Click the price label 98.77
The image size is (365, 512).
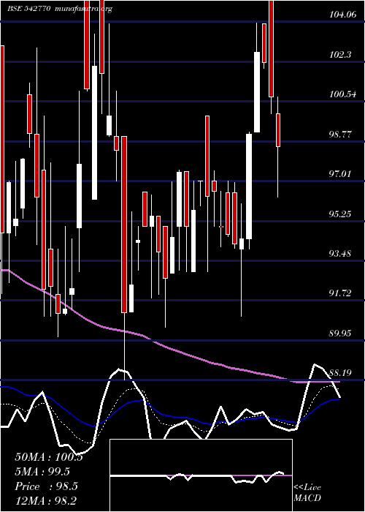[x=340, y=134]
